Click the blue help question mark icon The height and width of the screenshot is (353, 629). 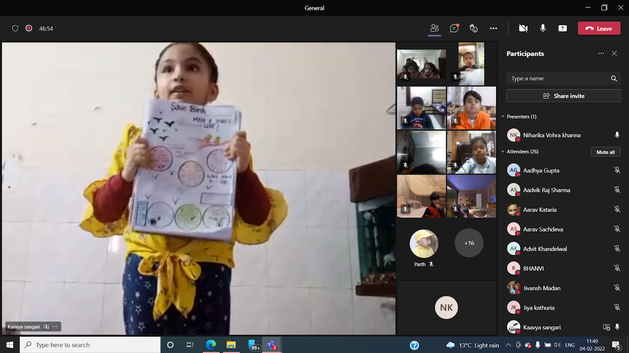(x=414, y=345)
